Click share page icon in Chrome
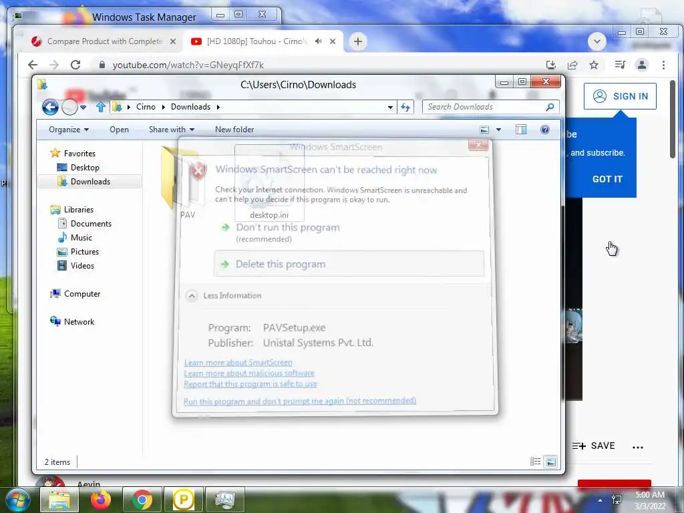This screenshot has height=513, width=684. click(572, 65)
